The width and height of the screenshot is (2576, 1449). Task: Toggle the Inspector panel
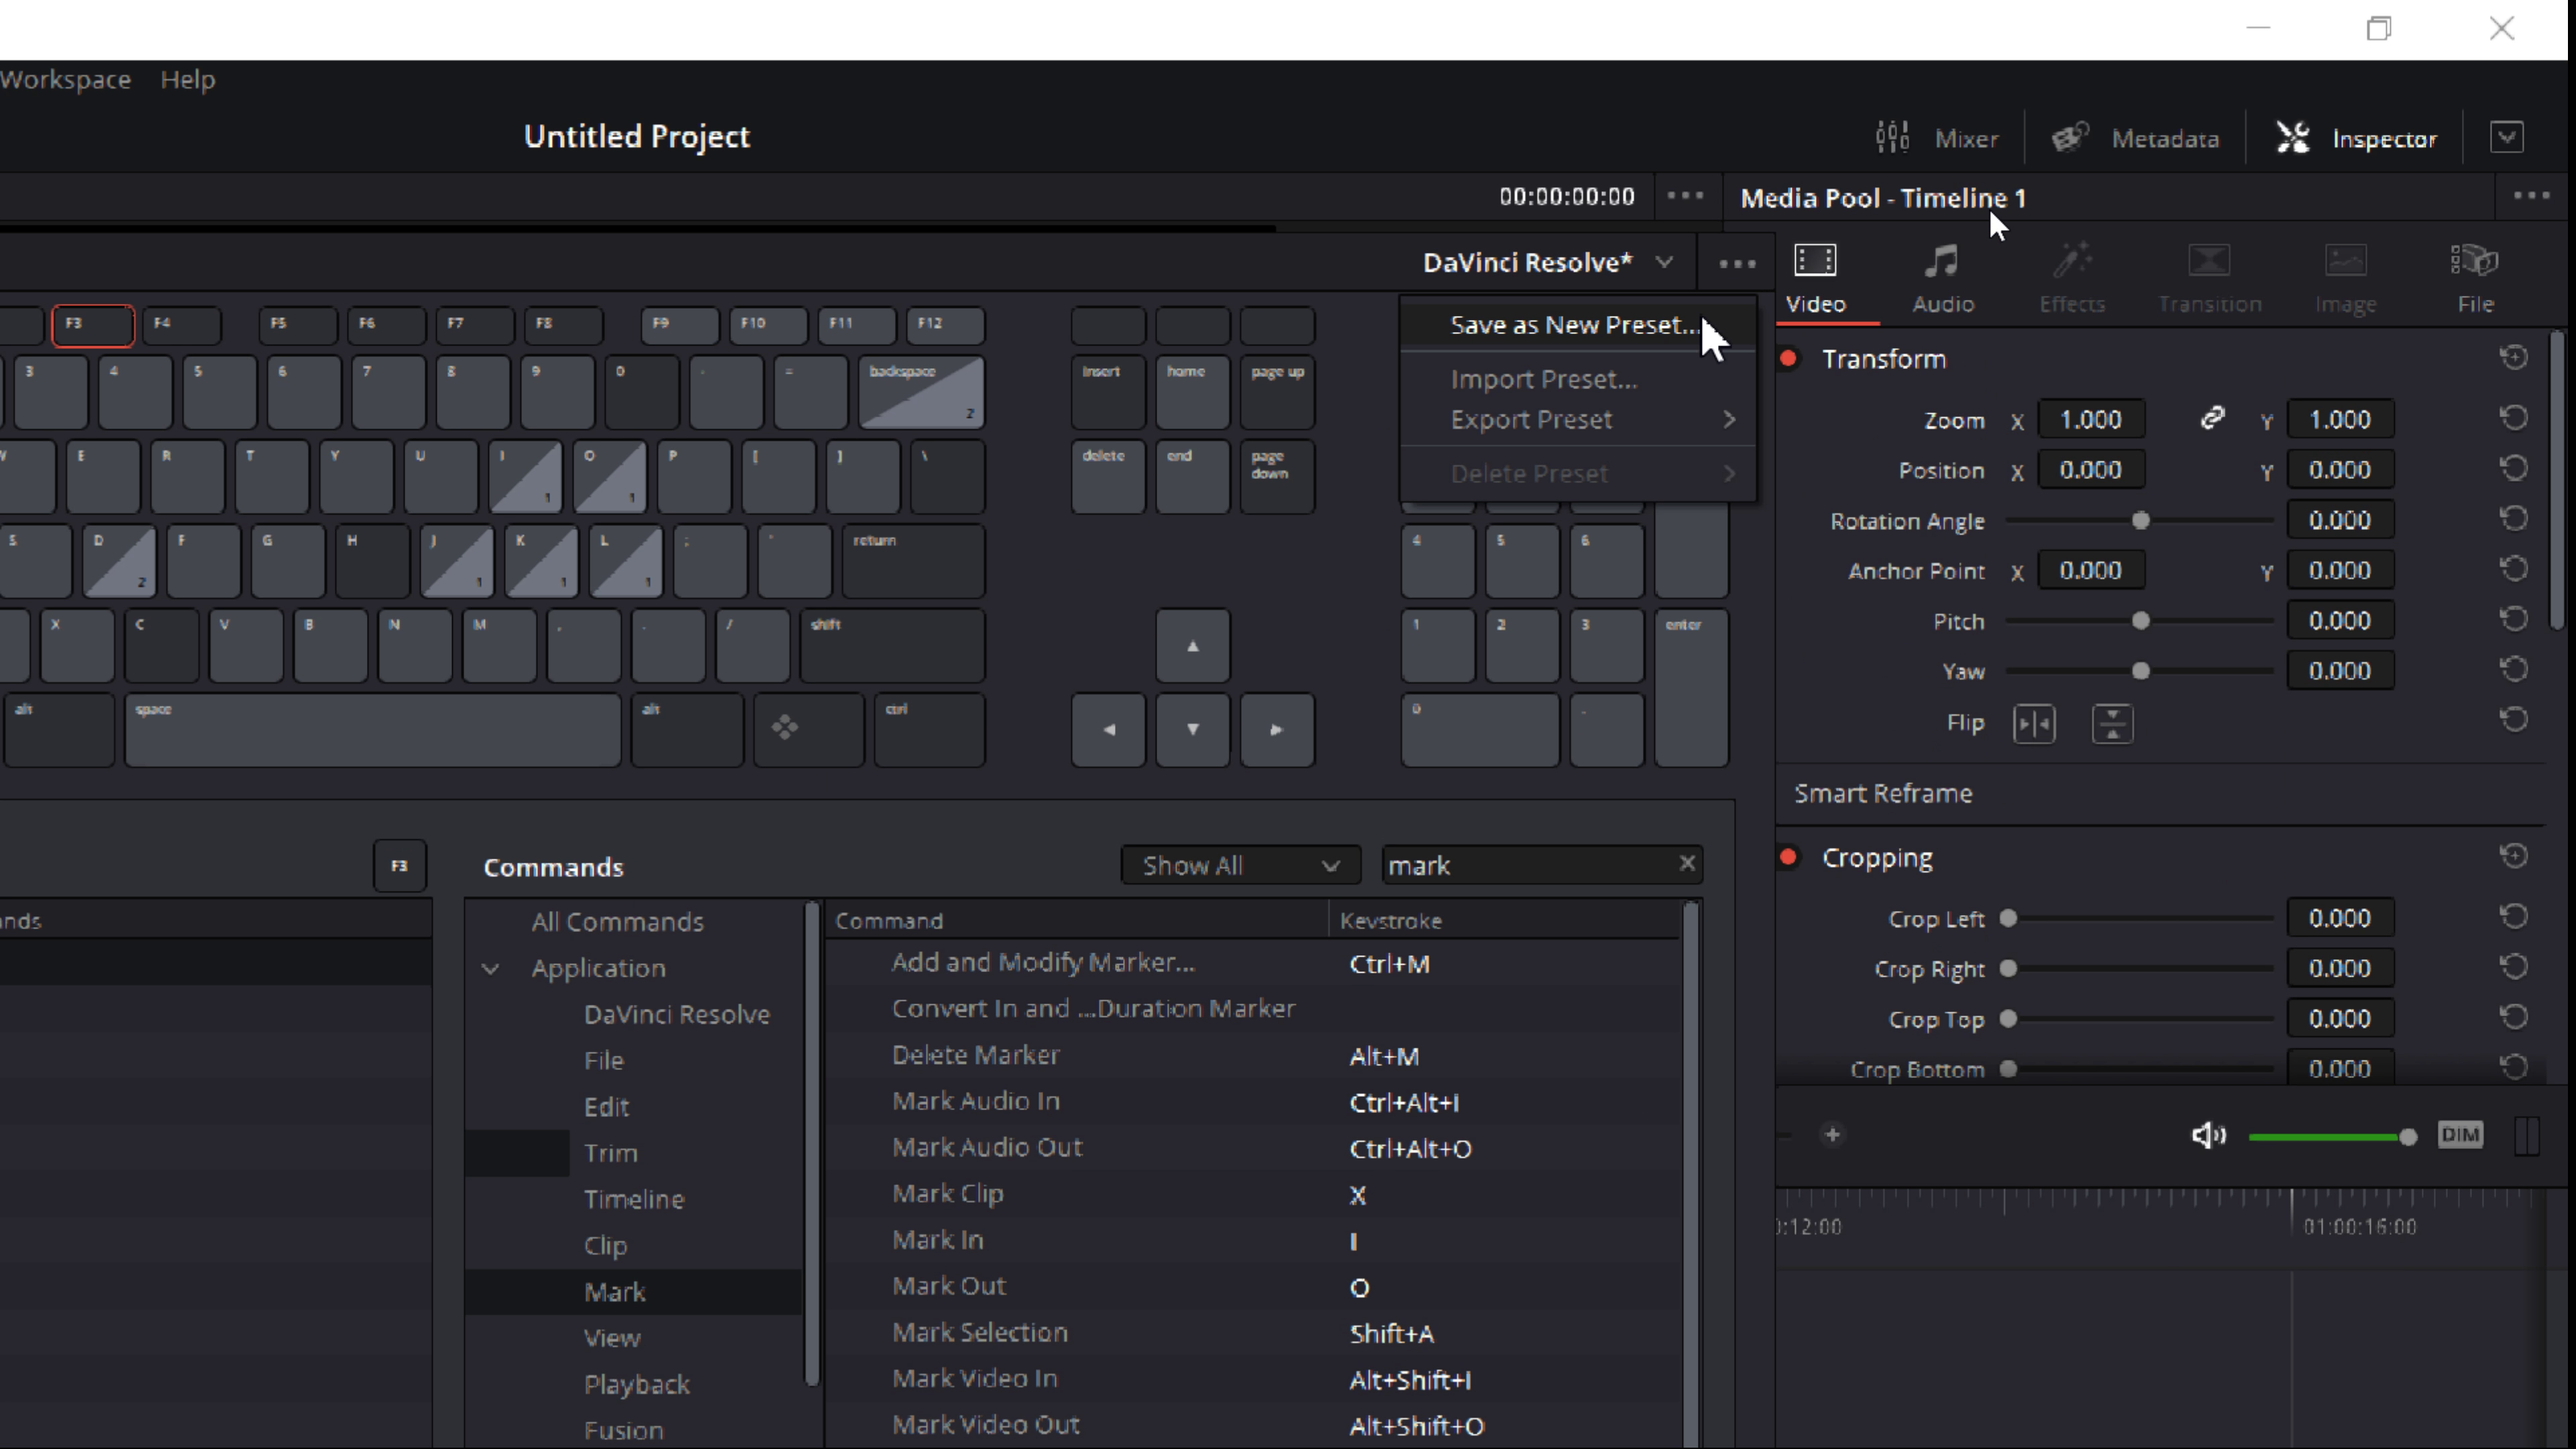[x=2356, y=138]
